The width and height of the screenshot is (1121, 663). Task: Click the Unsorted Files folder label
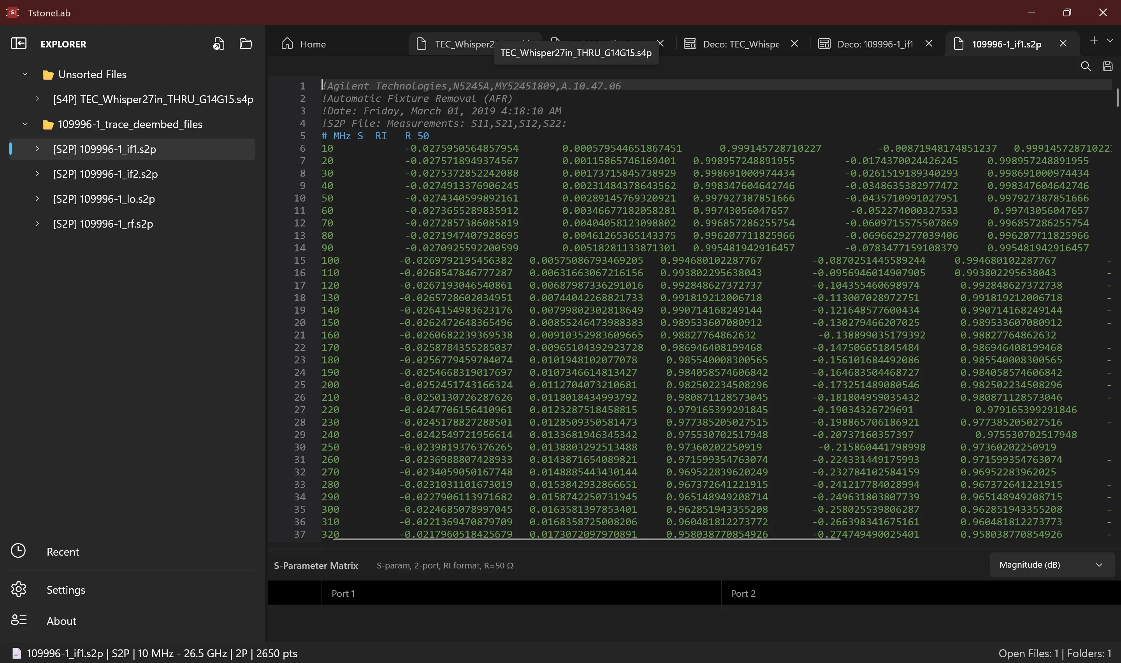click(x=93, y=75)
